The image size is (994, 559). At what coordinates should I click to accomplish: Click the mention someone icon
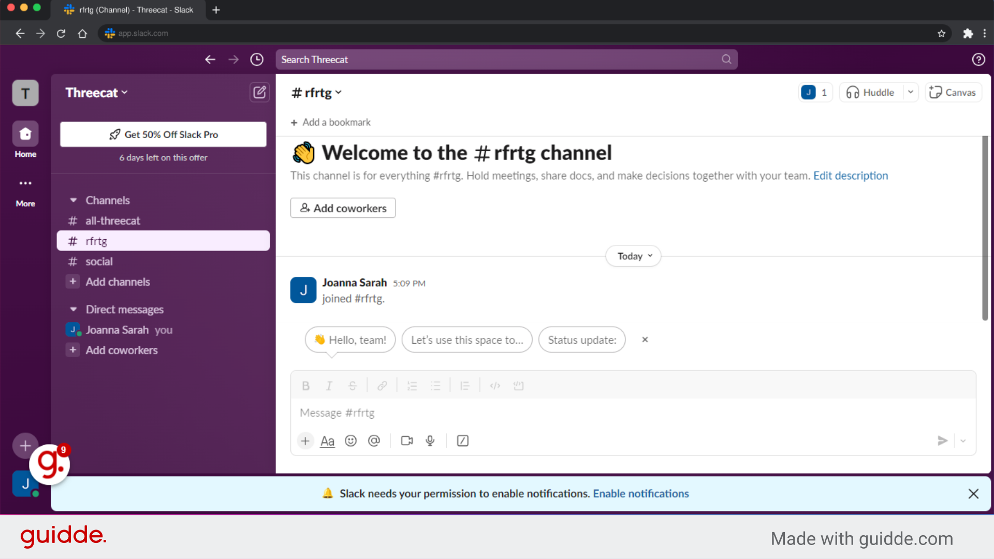pyautogui.click(x=374, y=440)
